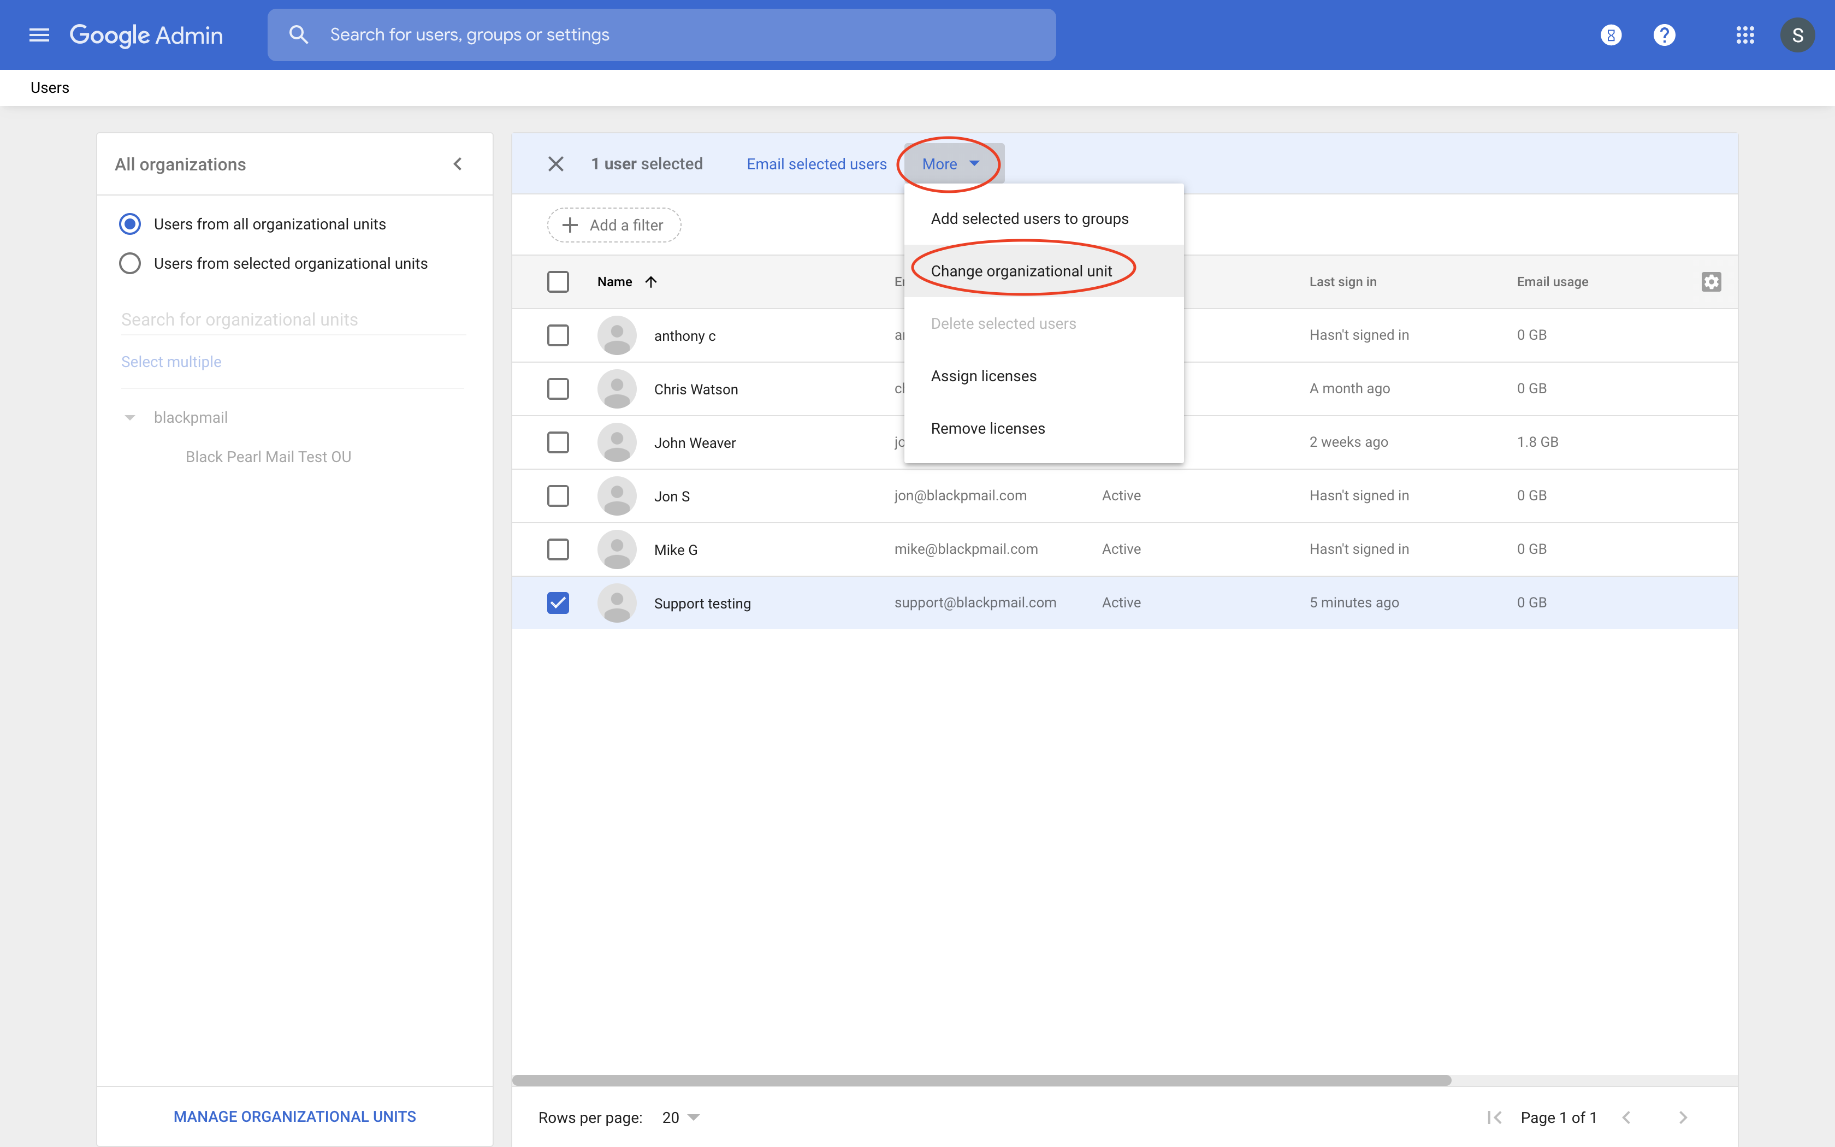Click the Name sort arrow
The width and height of the screenshot is (1835, 1147).
tap(650, 281)
